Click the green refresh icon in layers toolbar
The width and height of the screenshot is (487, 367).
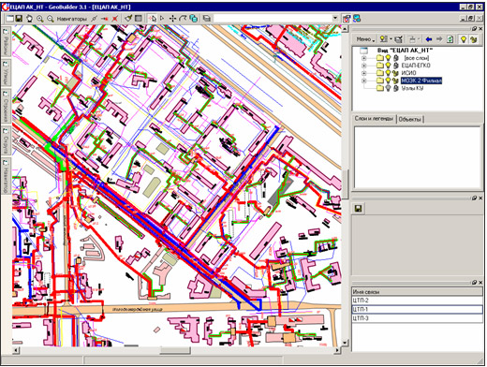coord(450,39)
